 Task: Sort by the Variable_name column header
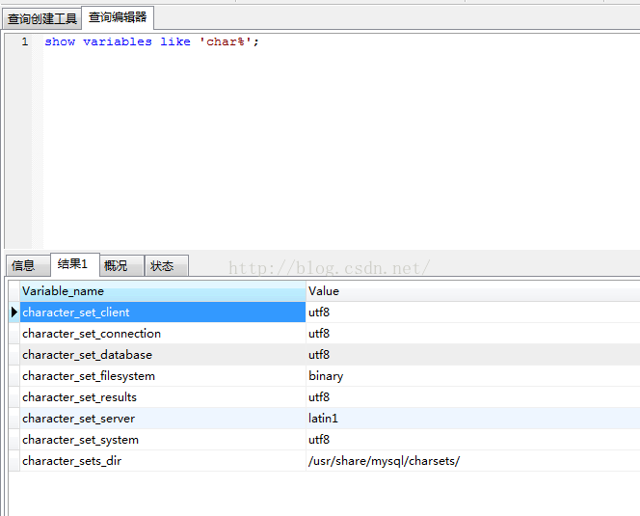tap(163, 291)
